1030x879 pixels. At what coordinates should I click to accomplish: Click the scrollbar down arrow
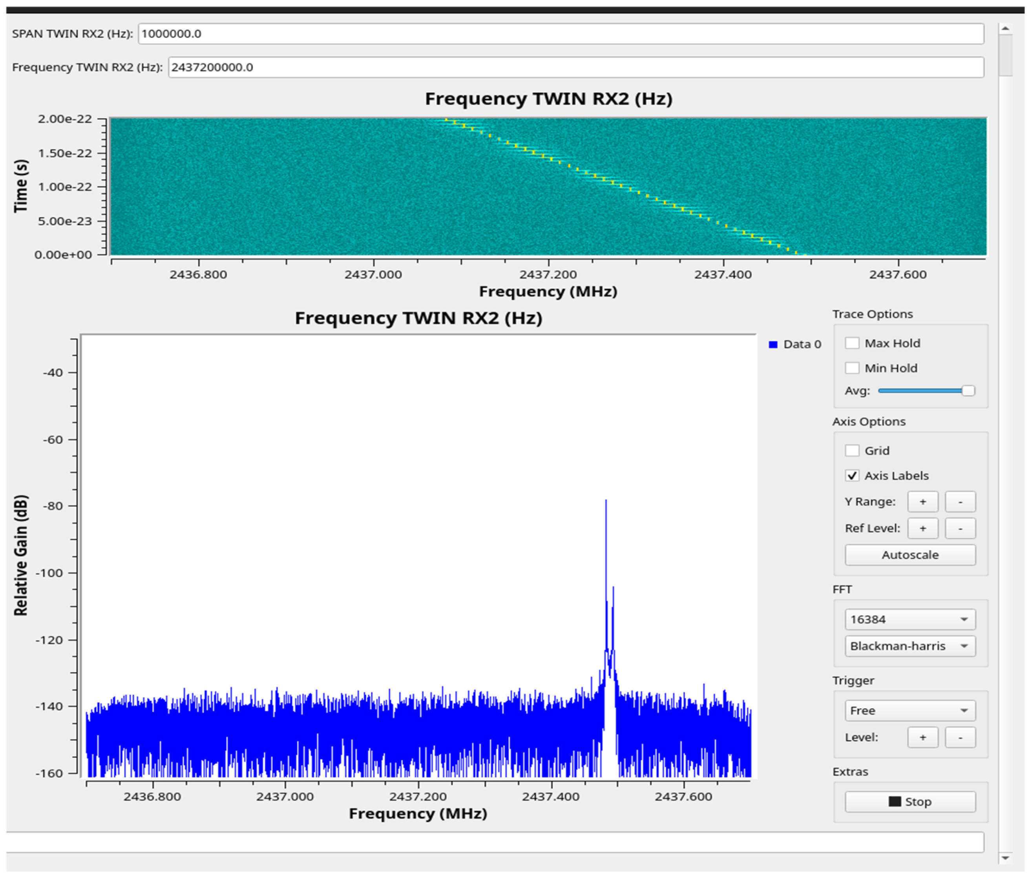[x=1005, y=858]
